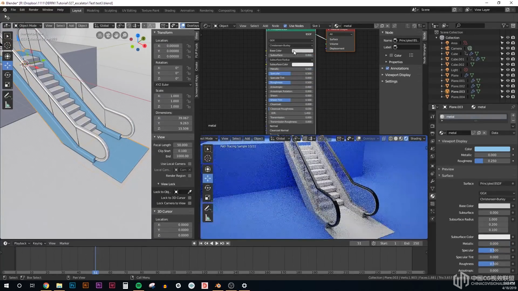Open the World properties tab
518x291 pixels.
coord(432,156)
